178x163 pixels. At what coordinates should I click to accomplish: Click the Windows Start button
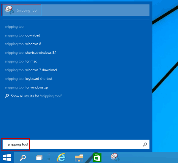pyautogui.click(x=7, y=157)
